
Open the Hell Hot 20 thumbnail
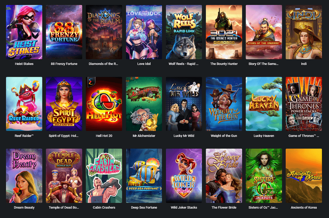click(x=104, y=104)
